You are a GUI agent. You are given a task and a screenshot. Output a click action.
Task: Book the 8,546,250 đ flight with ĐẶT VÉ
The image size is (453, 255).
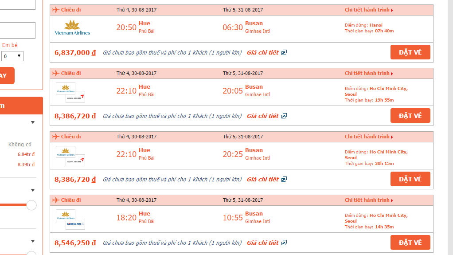(x=410, y=242)
